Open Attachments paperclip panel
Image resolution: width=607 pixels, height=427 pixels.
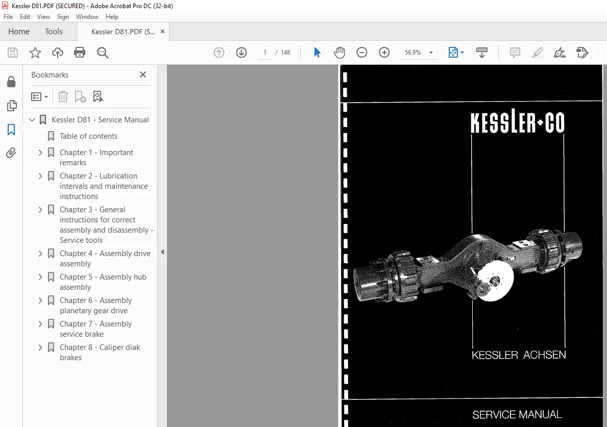pos(11,153)
